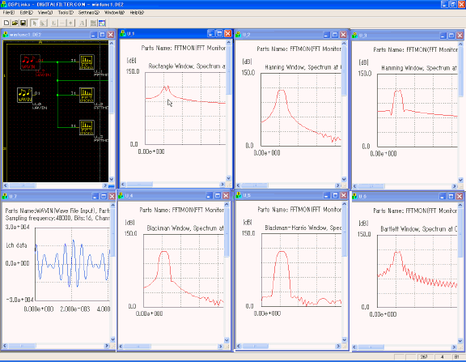
Task: Open the Window menu
Action: click(114, 12)
